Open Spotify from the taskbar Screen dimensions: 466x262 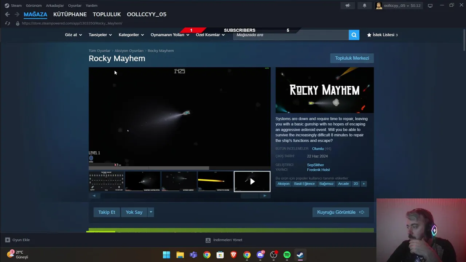(x=287, y=255)
